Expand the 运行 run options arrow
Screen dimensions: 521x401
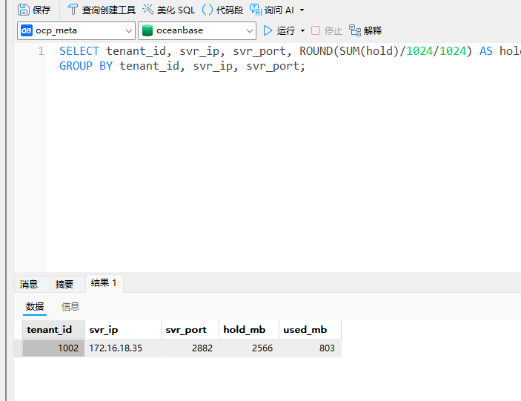[x=302, y=31]
